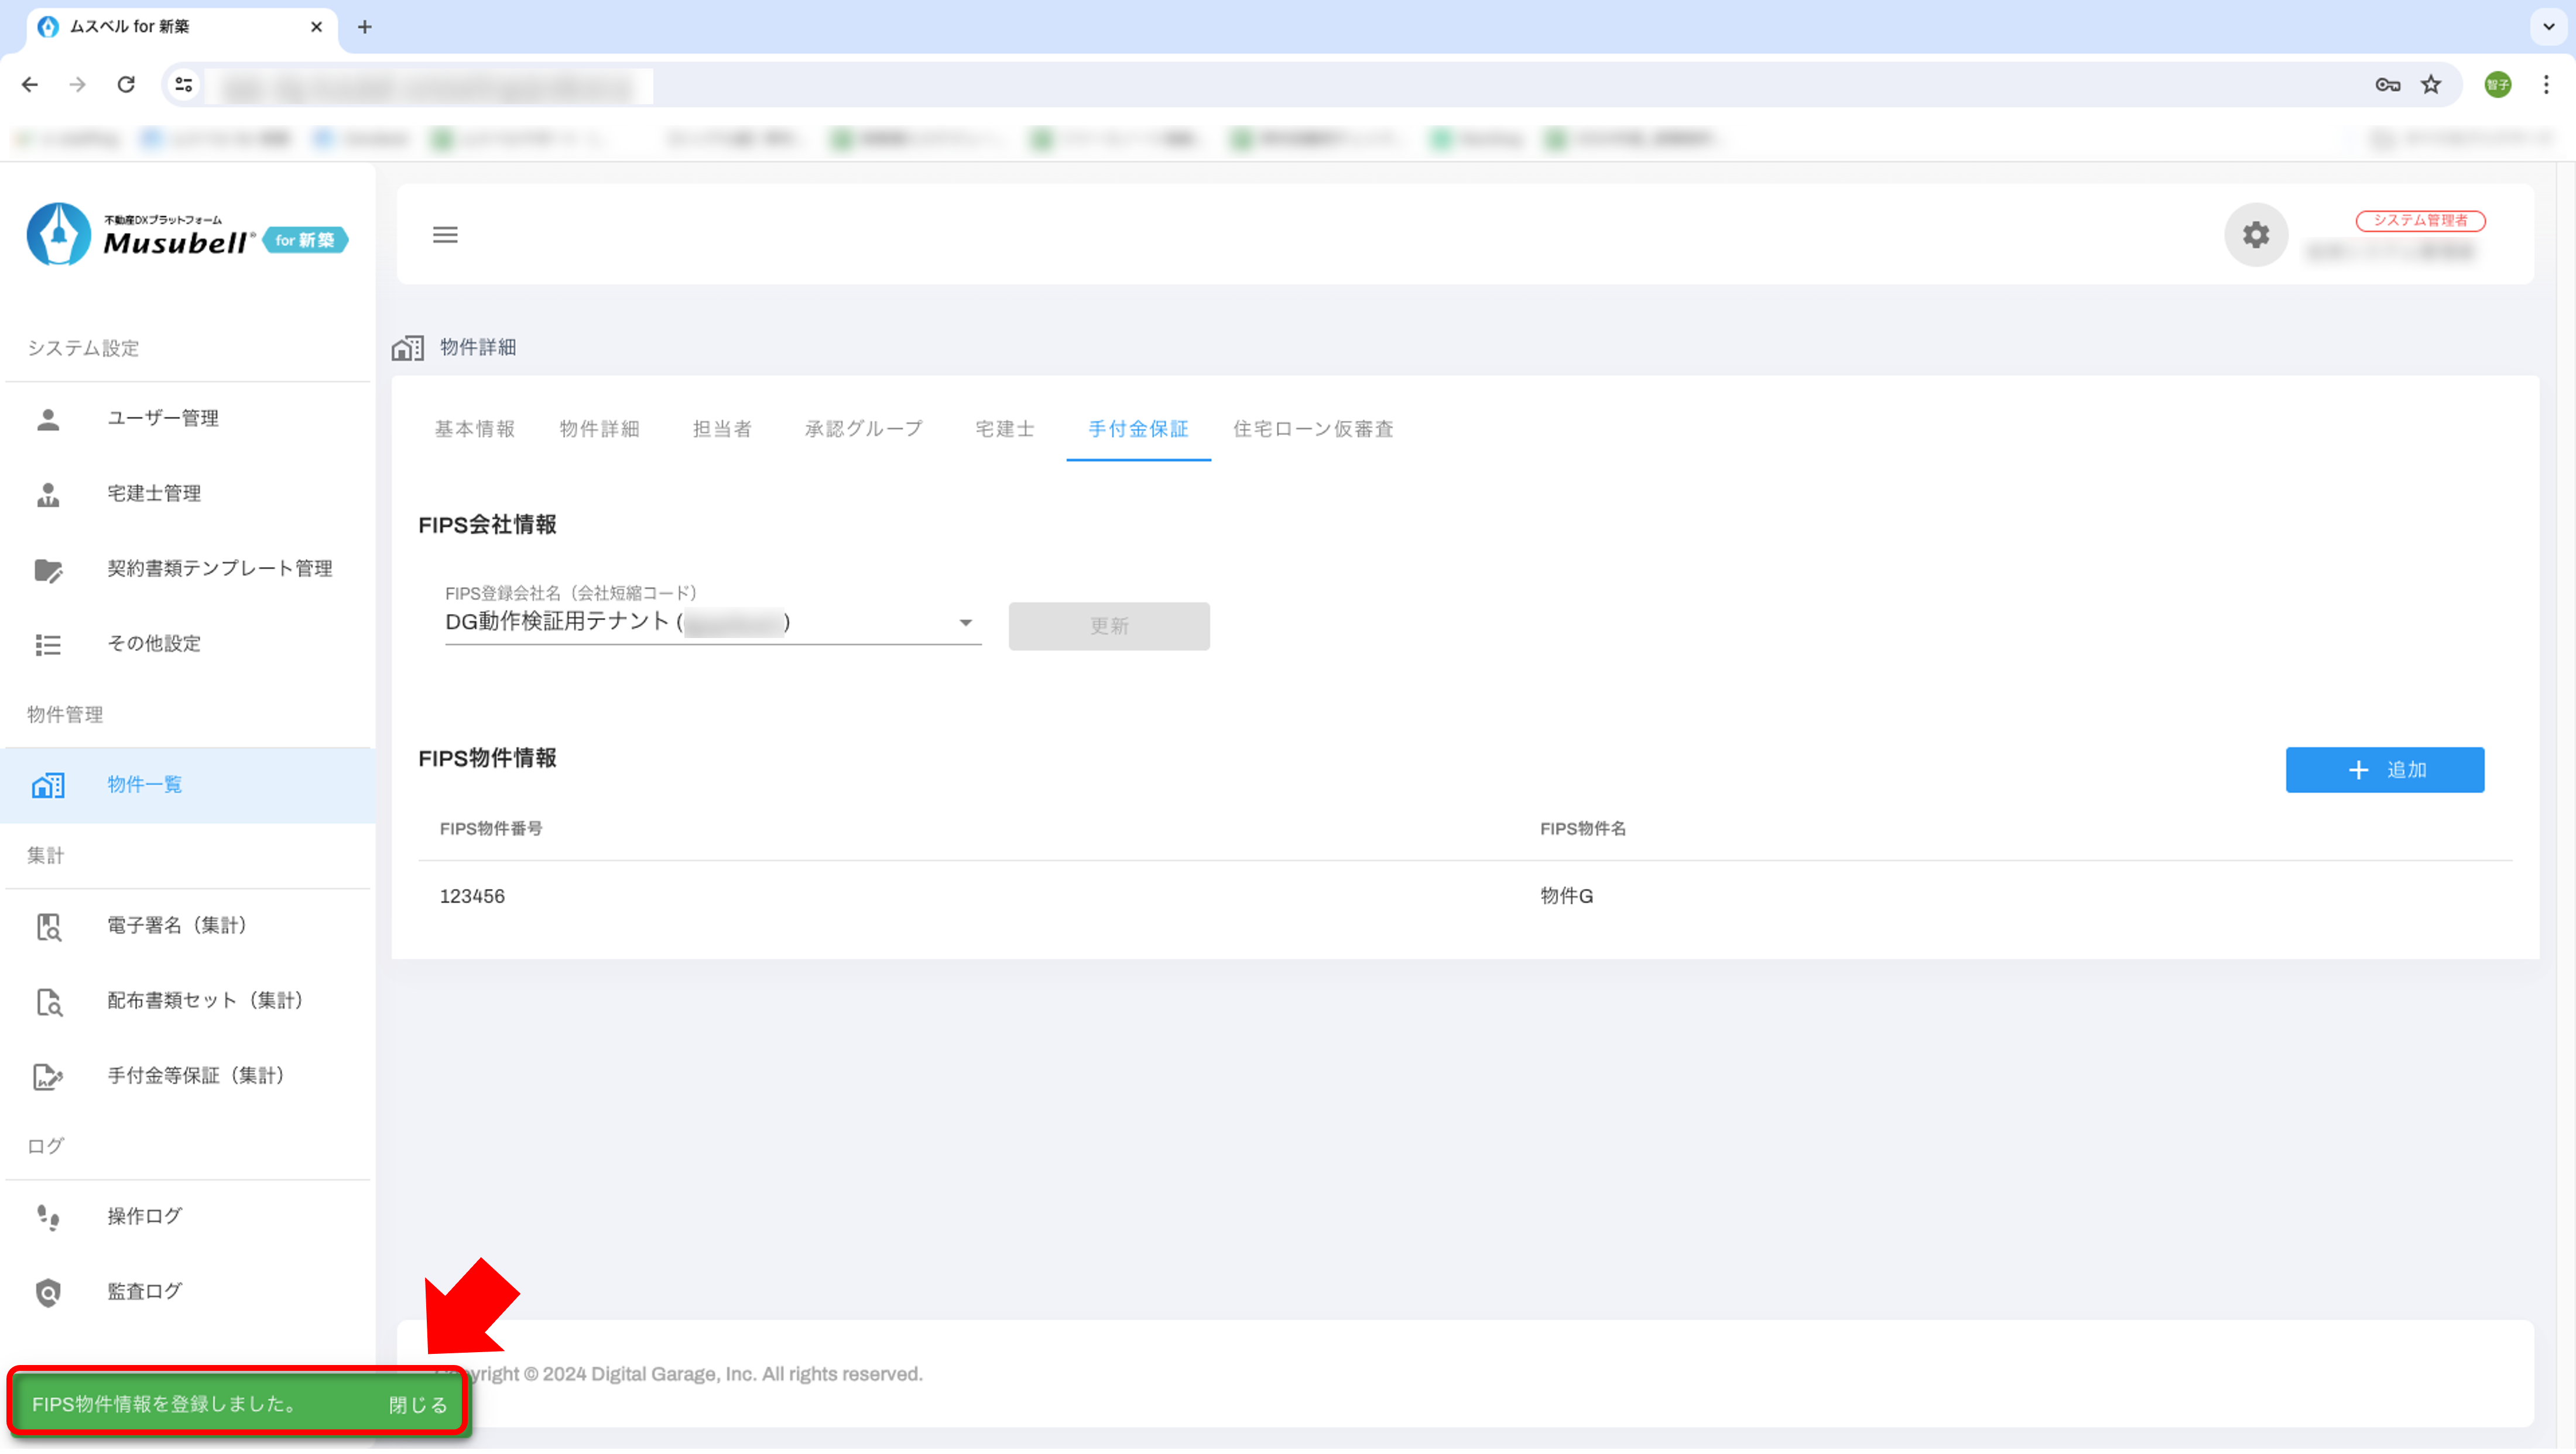Screen dimensions: 2576x1454
Task: Select the FIPS property row 123456
Action: tap(472, 896)
